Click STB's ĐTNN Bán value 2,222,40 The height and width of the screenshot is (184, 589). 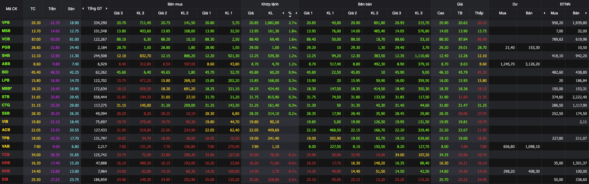[x=580, y=97]
